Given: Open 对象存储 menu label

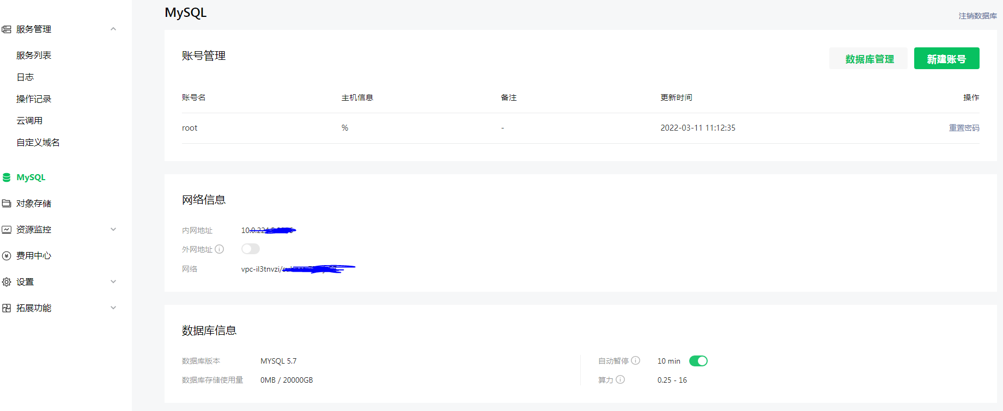Looking at the screenshot, I should (34, 204).
